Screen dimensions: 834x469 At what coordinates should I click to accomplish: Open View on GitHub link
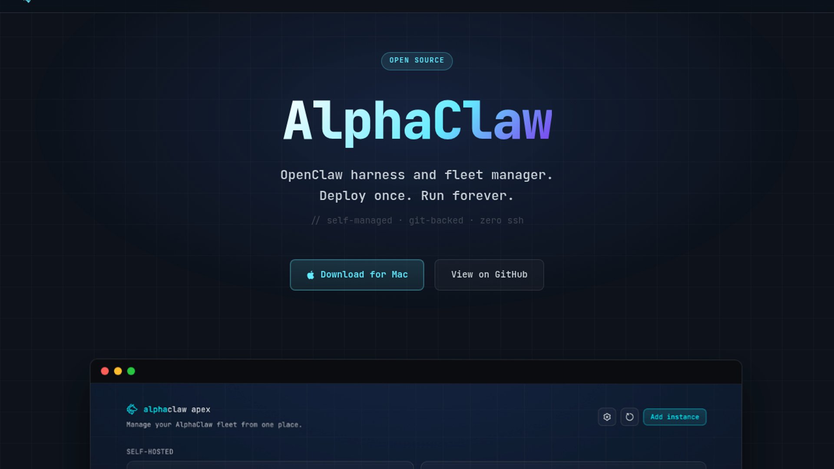489,275
